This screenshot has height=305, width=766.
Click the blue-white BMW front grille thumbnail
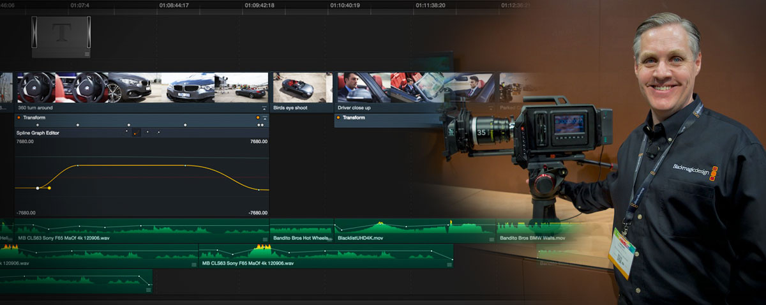pos(188,87)
